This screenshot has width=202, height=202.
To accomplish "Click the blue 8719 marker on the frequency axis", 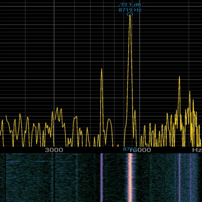I will tap(130, 149).
